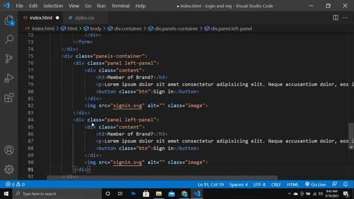Click the horizontal editor scrollbar

click(x=162, y=177)
